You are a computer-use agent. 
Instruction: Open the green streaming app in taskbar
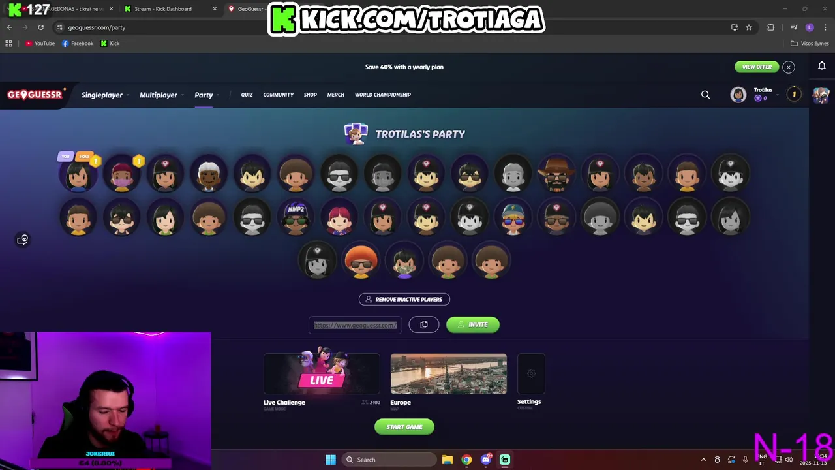(505, 460)
